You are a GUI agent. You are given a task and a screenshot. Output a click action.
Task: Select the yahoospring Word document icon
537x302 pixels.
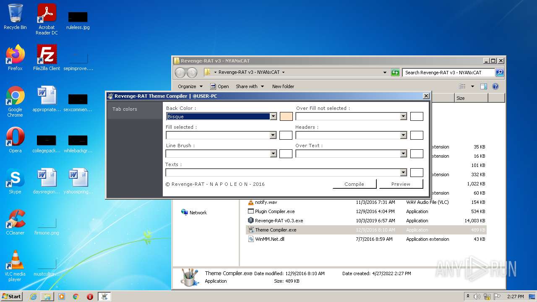78,181
